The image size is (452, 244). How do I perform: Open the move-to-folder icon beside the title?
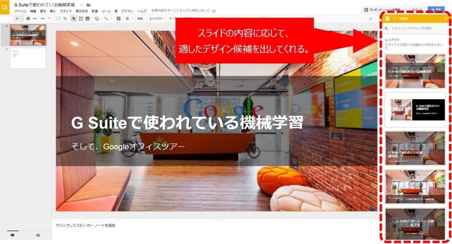[x=88, y=5]
